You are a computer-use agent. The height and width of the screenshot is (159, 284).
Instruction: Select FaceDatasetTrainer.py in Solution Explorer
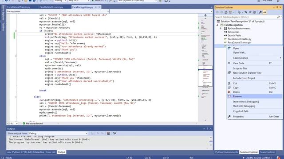point(239,42)
